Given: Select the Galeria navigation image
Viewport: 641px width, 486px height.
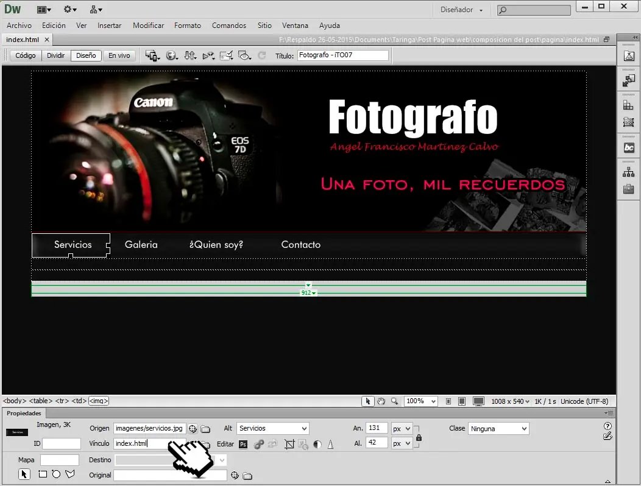Looking at the screenshot, I should (141, 245).
